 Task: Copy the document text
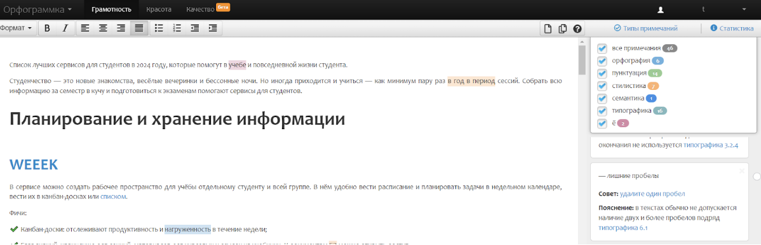click(x=563, y=28)
